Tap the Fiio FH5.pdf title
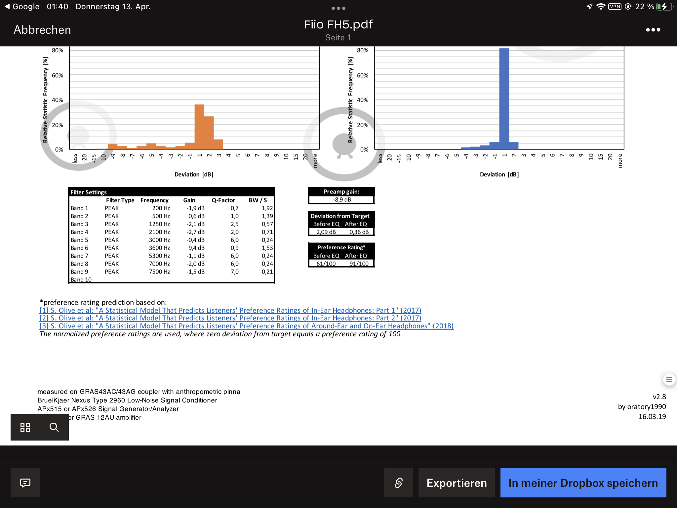 click(338, 24)
